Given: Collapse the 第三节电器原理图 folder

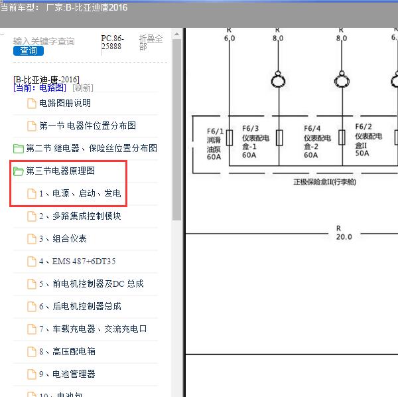Looking at the screenshot, I should 60,171.
